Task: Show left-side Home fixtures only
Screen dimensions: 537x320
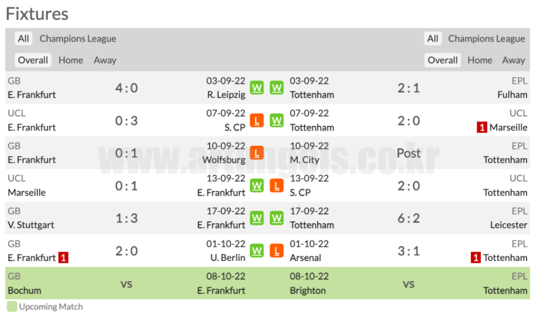Action: tap(71, 60)
